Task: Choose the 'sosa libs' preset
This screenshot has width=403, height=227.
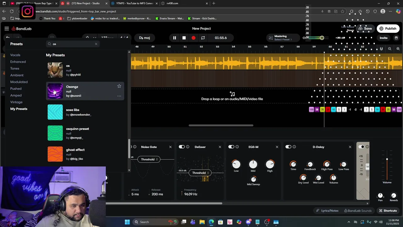Action: click(x=85, y=112)
